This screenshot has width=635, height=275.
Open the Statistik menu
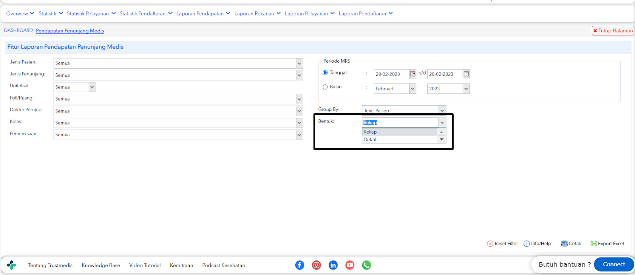[x=51, y=13]
